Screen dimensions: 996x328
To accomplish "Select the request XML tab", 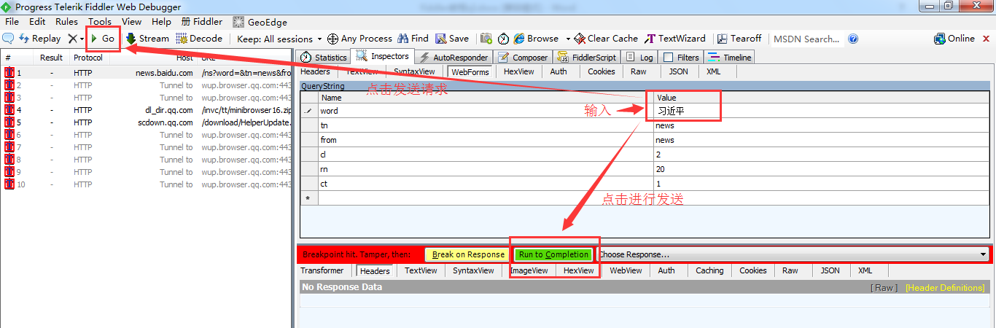I will [x=714, y=71].
